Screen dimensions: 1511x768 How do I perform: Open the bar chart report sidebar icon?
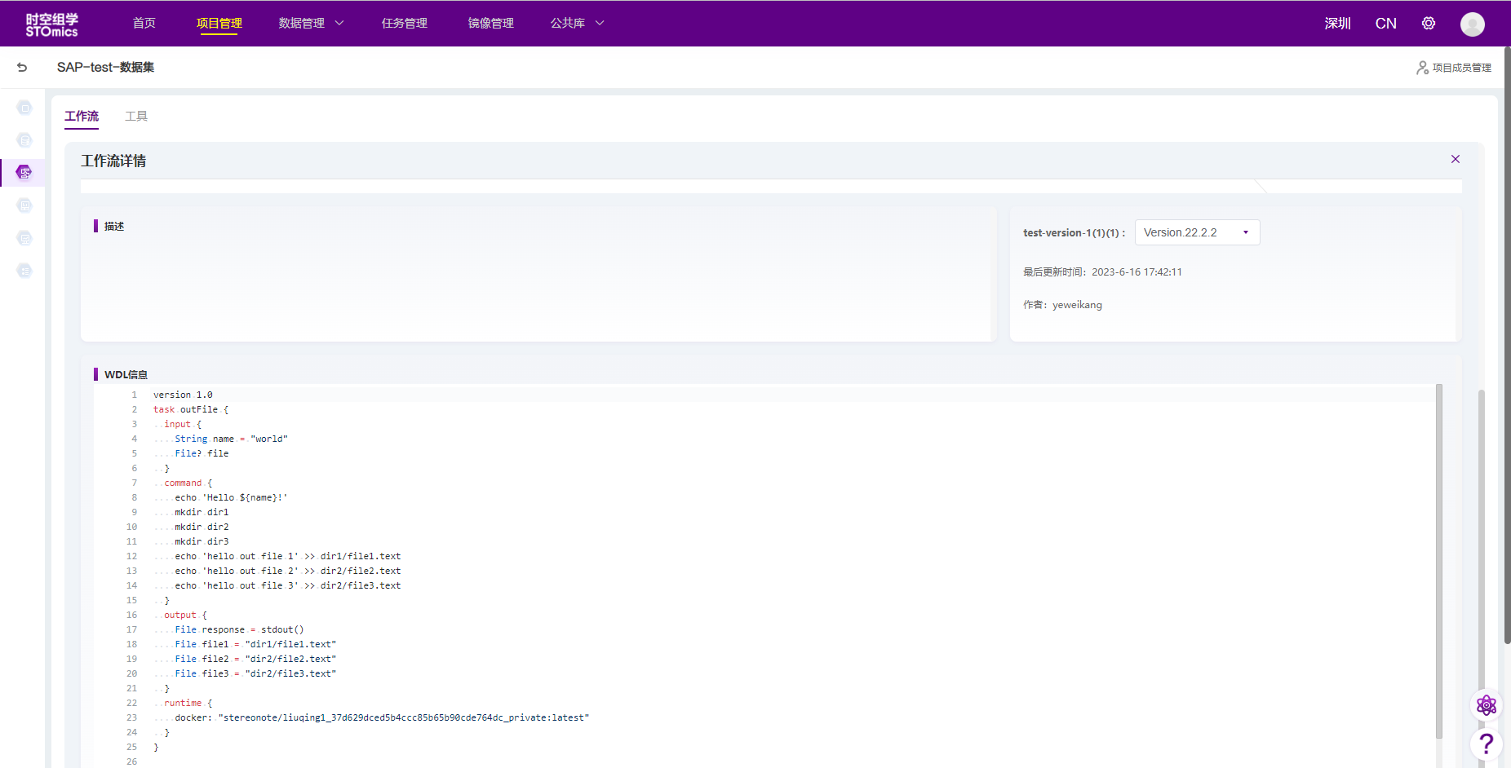coord(24,205)
